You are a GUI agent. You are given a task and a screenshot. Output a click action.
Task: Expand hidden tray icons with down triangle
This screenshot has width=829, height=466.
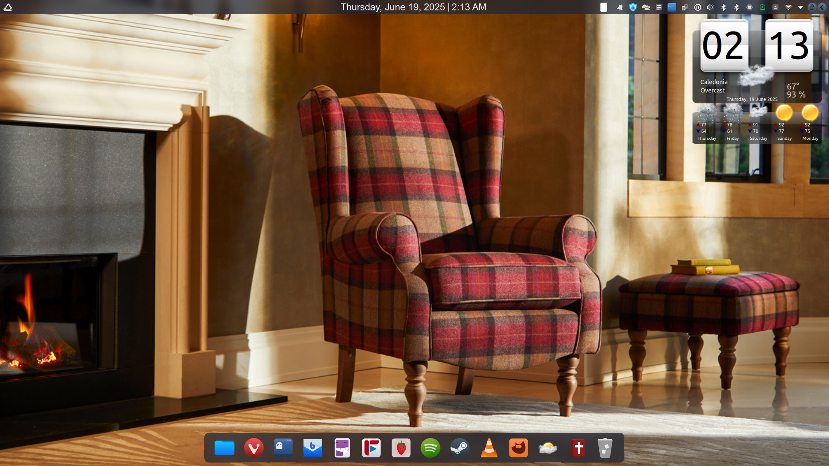(x=800, y=7)
